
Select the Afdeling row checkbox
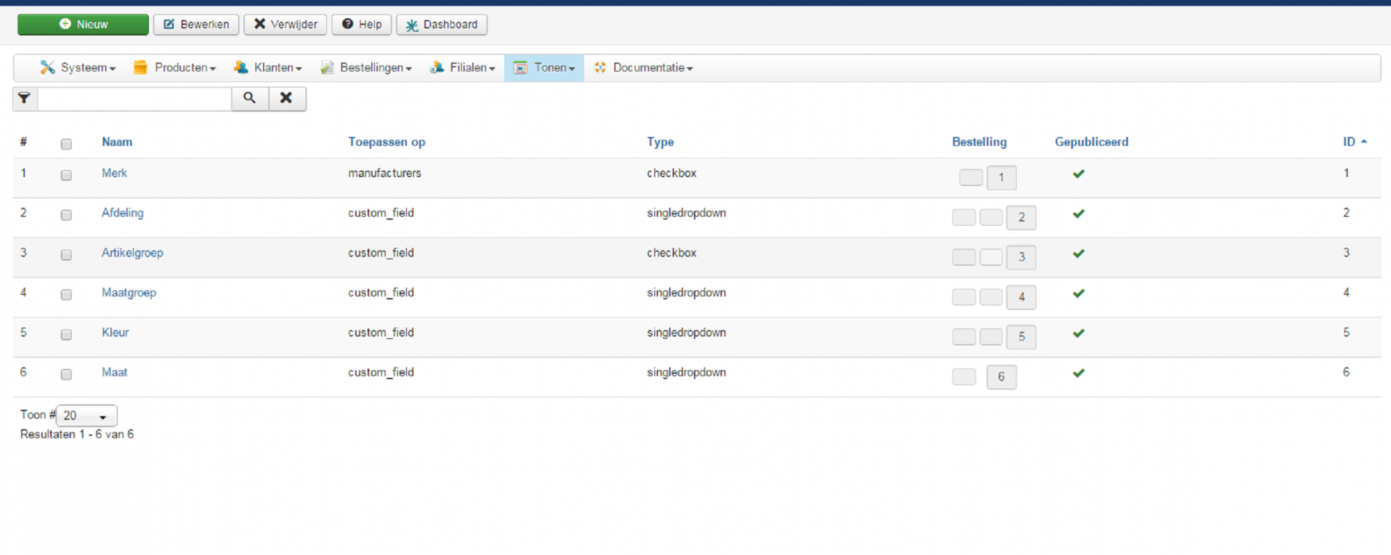click(66, 215)
